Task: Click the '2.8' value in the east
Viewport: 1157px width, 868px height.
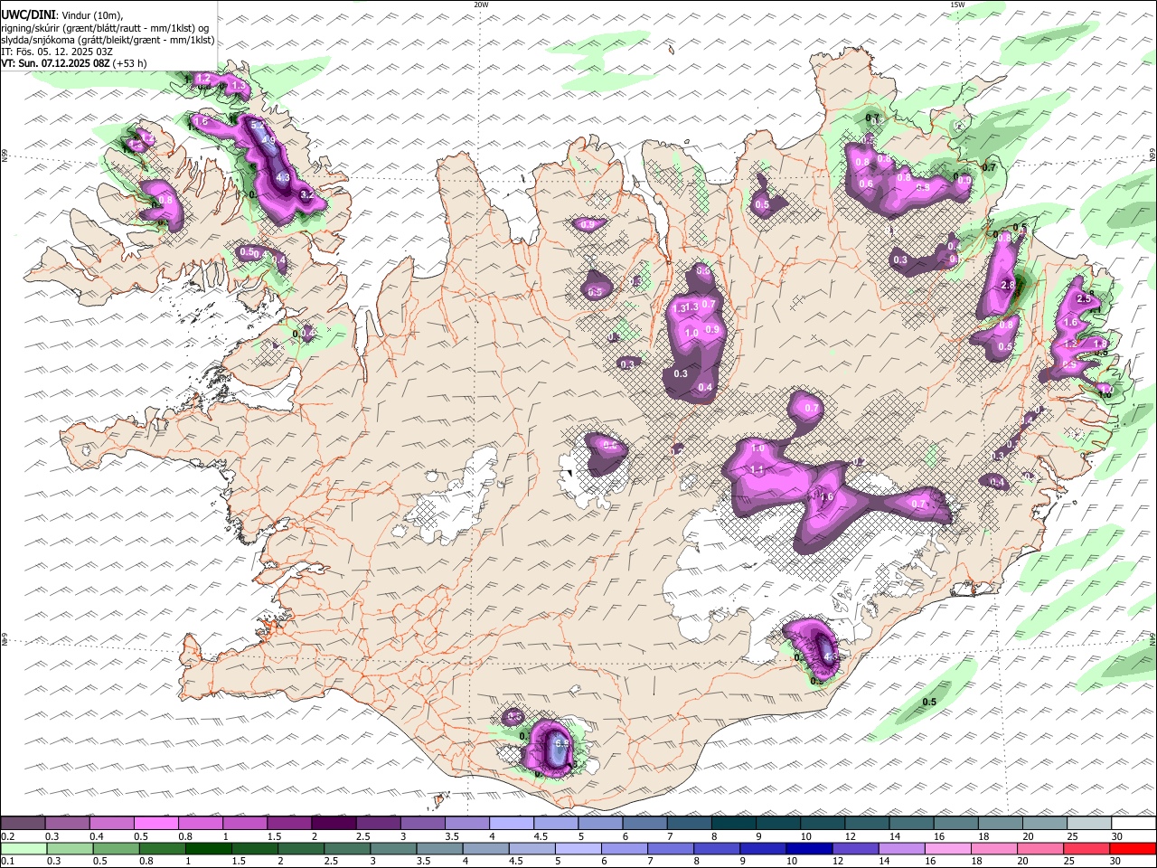Action: tap(1009, 285)
